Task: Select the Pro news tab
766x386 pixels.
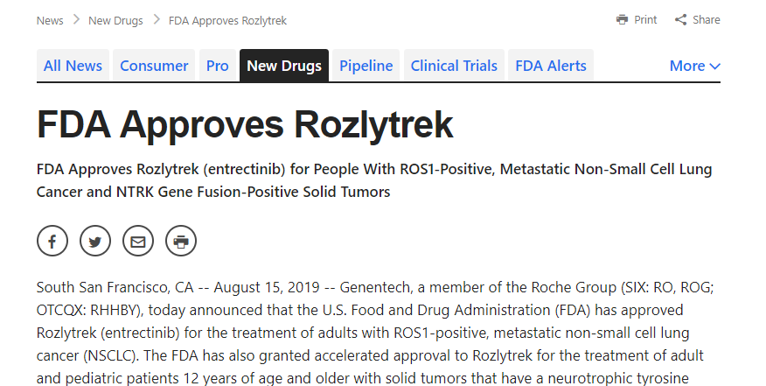Action: pyautogui.click(x=218, y=66)
